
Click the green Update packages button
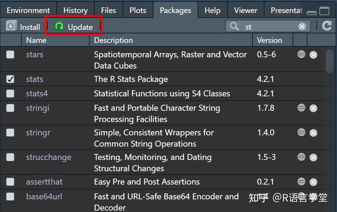[x=74, y=27]
